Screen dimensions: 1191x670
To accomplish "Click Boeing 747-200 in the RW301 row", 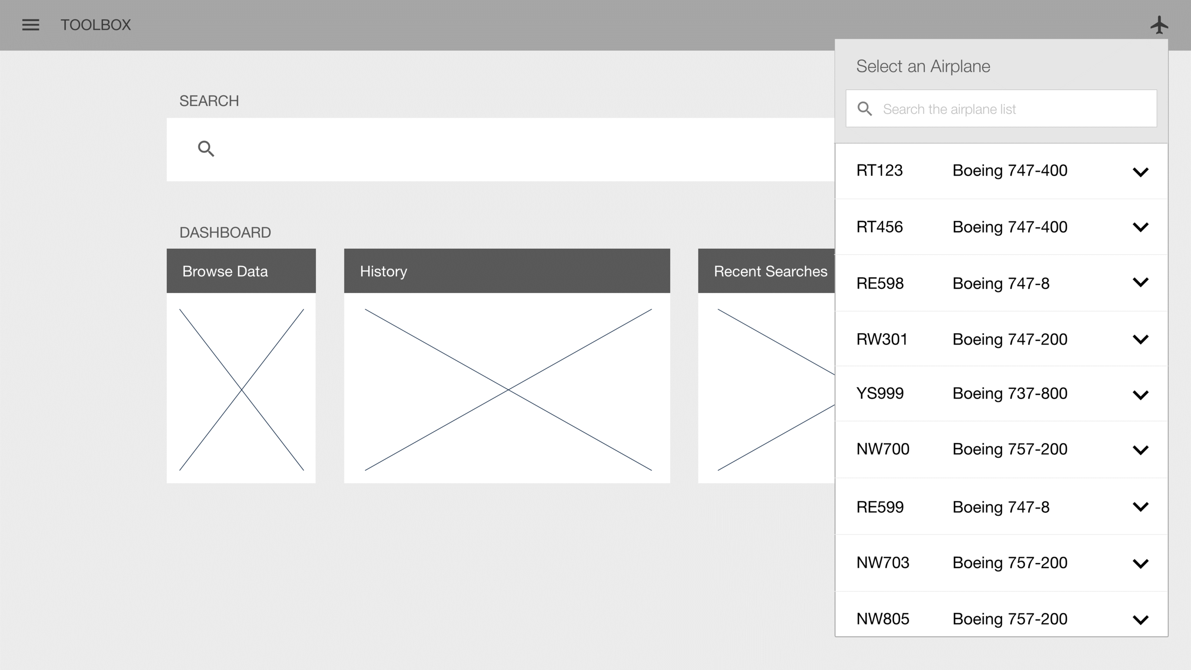I will coord(1010,339).
